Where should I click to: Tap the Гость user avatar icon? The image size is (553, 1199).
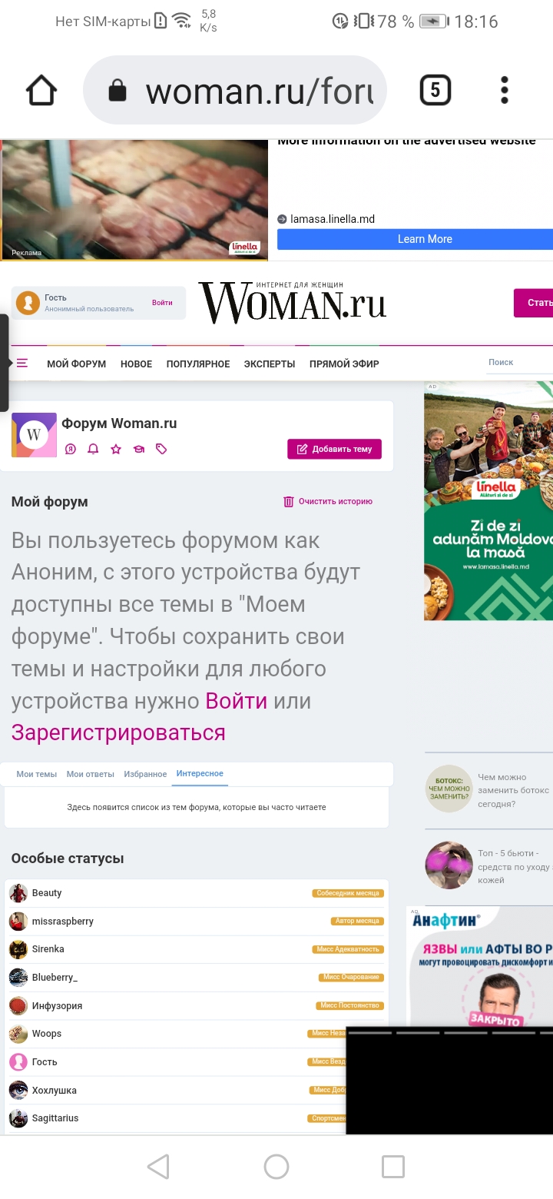pos(28,303)
